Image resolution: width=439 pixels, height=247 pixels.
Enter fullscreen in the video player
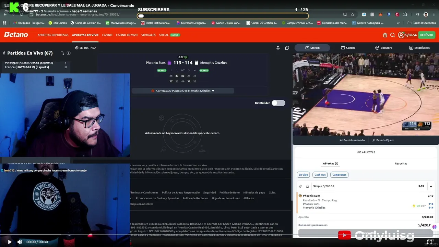[x=429, y=242]
